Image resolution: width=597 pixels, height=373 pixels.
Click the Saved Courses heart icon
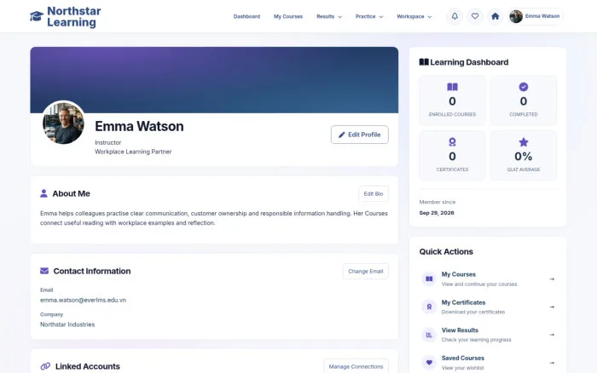click(429, 362)
